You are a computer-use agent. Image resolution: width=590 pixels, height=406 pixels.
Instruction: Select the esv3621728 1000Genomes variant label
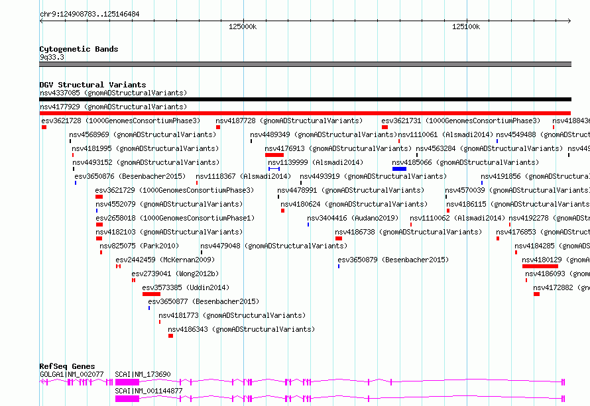121,121
